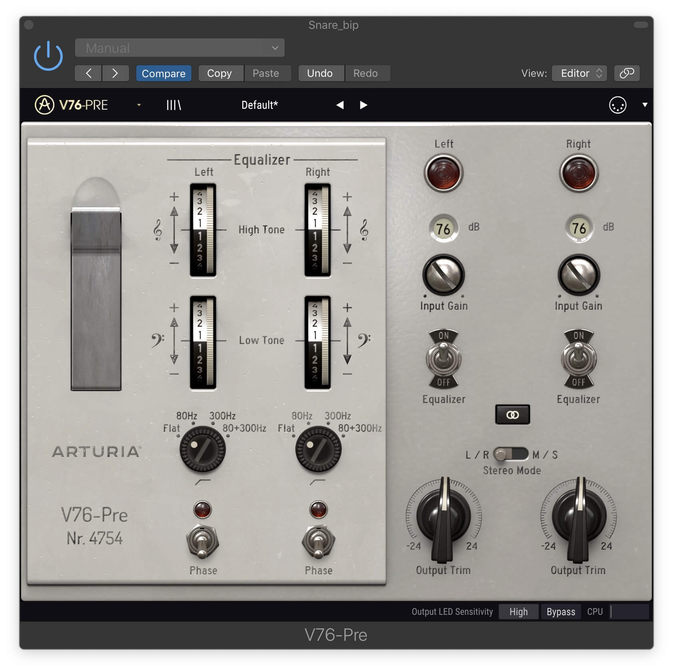Click the large VU meter plate
Viewport: 673px width, 672px height.
pyautogui.click(x=96, y=298)
